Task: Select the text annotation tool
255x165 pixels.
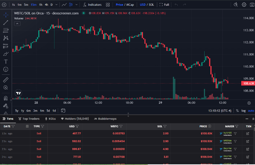Action: (x=6, y=62)
